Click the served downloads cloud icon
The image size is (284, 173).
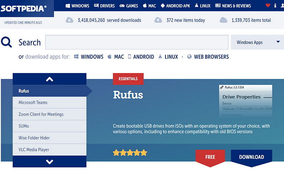tap(69, 20)
